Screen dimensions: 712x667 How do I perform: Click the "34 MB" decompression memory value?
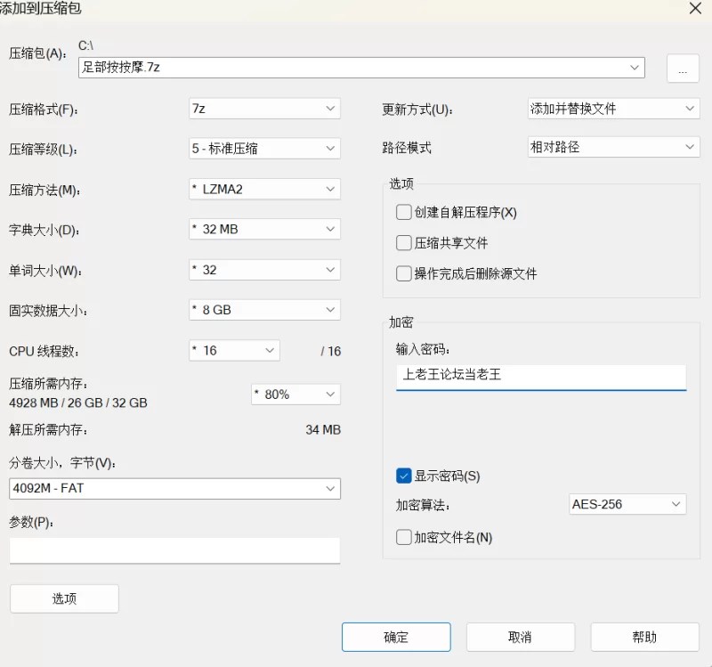(x=323, y=430)
